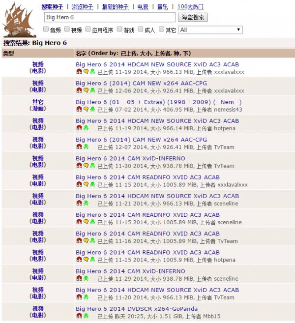Click the 海盗搜索 search button

pyautogui.click(x=193, y=17)
